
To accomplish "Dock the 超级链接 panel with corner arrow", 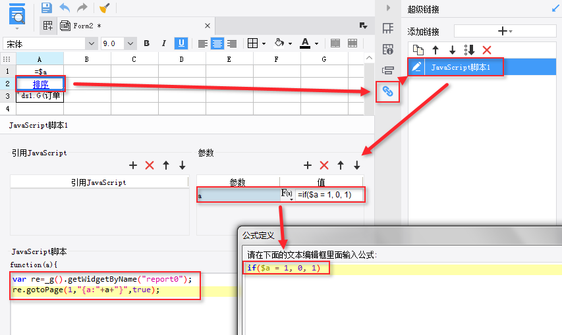I will click(x=555, y=9).
